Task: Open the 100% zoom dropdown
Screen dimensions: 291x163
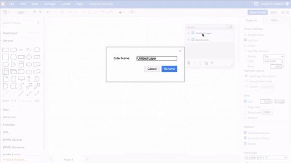Action: [x=22, y=13]
